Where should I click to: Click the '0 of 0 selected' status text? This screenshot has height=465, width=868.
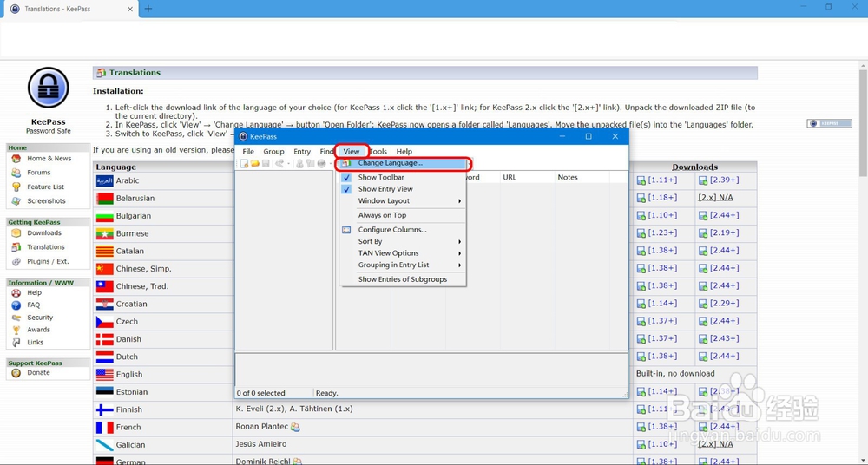(260, 393)
